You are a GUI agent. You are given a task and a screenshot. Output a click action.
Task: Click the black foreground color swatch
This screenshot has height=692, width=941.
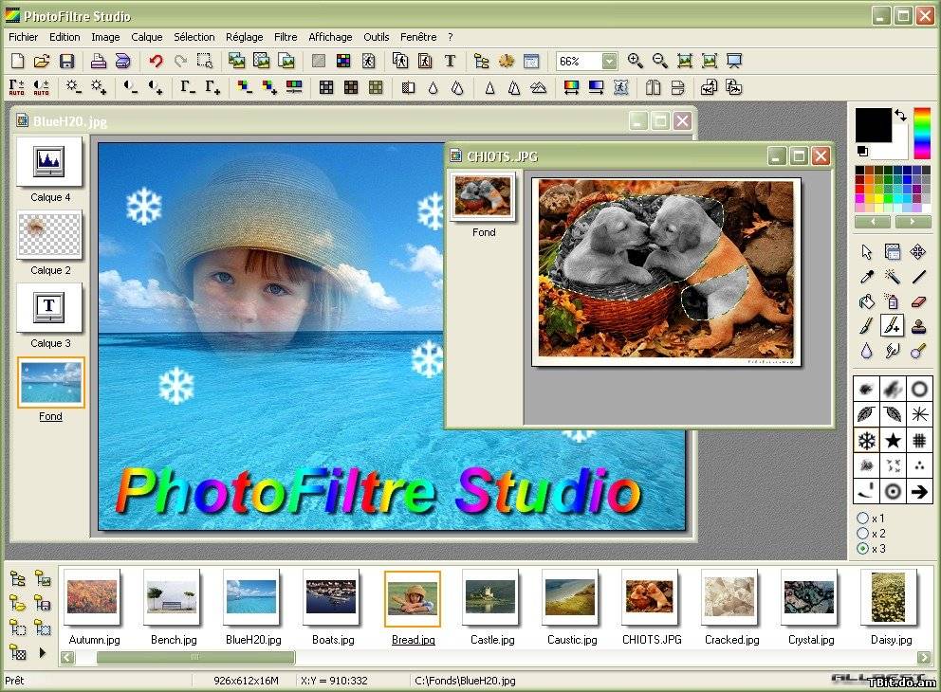tap(874, 125)
